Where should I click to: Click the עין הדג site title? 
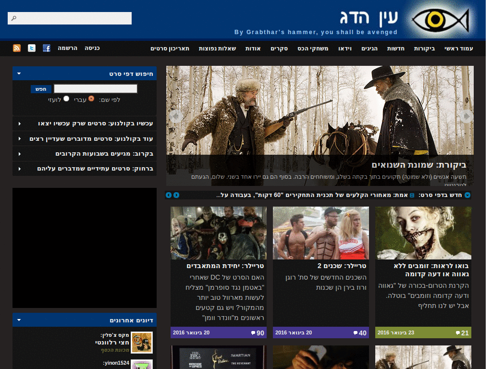pyautogui.click(x=369, y=18)
